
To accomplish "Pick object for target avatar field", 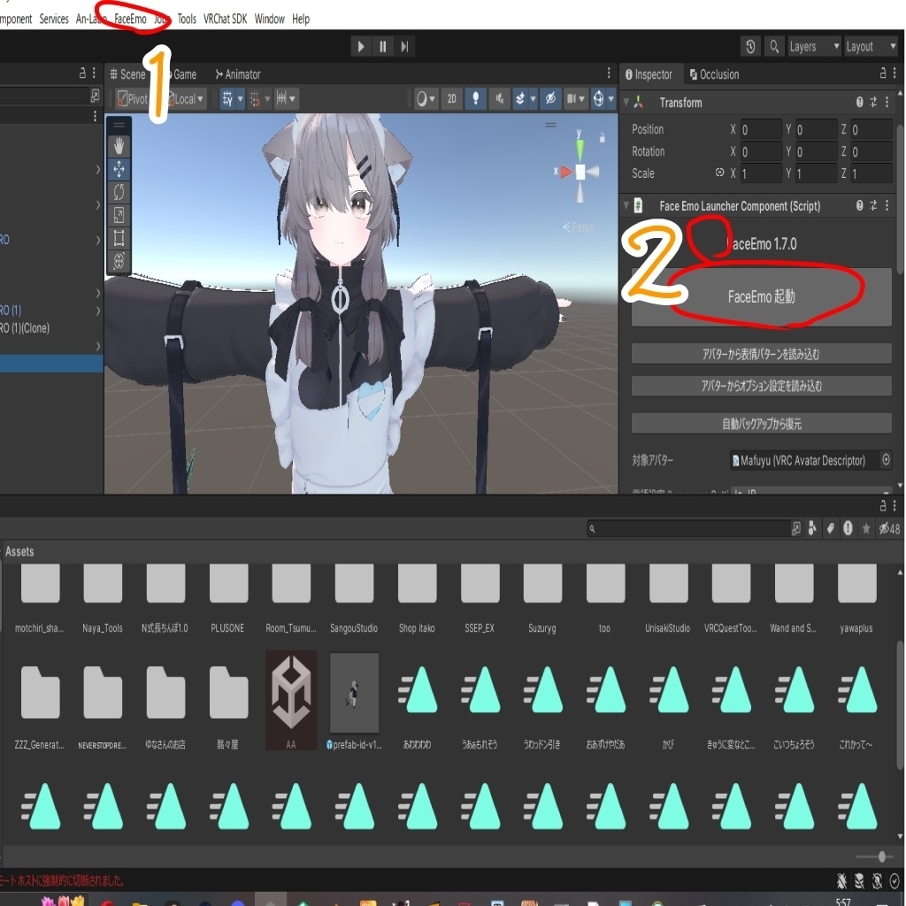I will pyautogui.click(x=886, y=460).
